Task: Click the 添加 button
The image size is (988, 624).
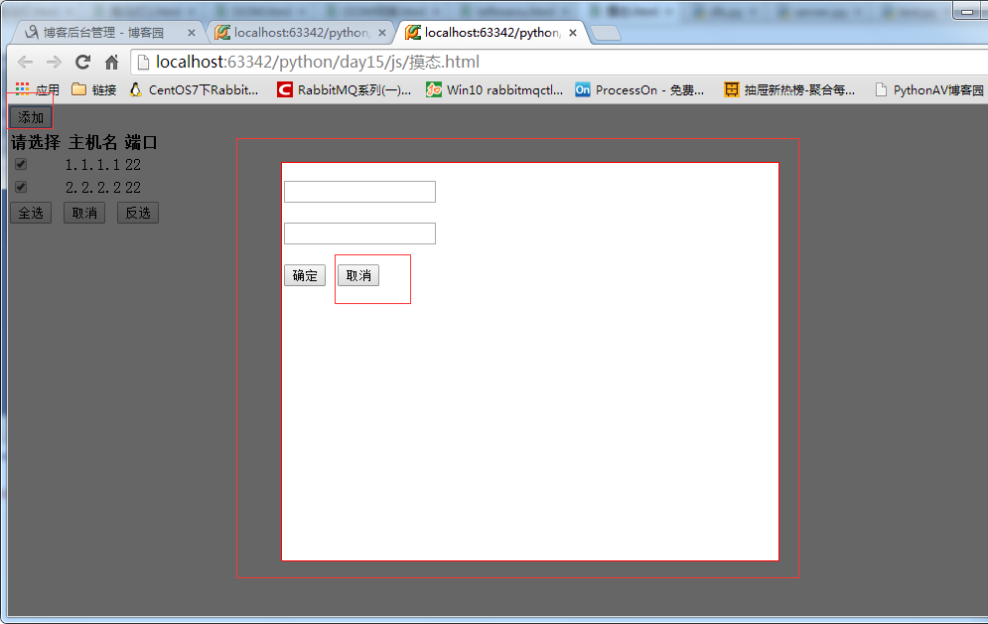Action: (x=30, y=117)
